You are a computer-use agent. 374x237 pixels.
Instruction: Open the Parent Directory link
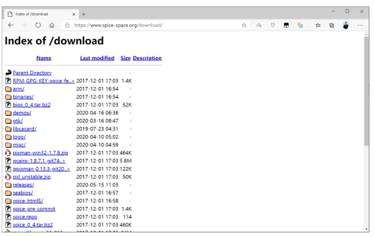[x=32, y=72]
